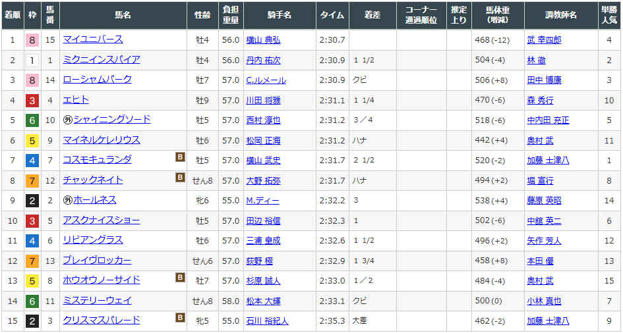Open trainer 矢作 芳人 link
Screen dimensions: 623x333
tap(544, 241)
